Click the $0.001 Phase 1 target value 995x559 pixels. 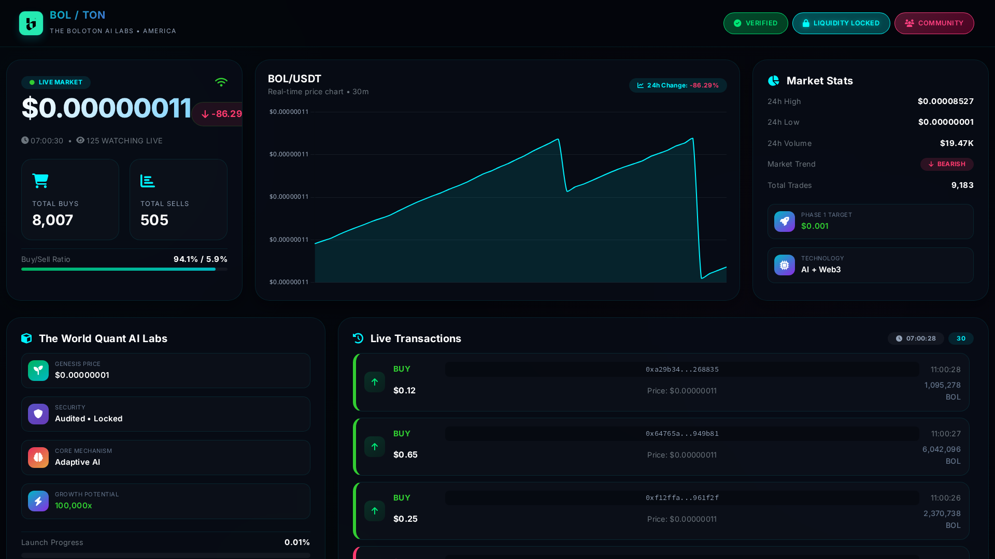coord(815,226)
